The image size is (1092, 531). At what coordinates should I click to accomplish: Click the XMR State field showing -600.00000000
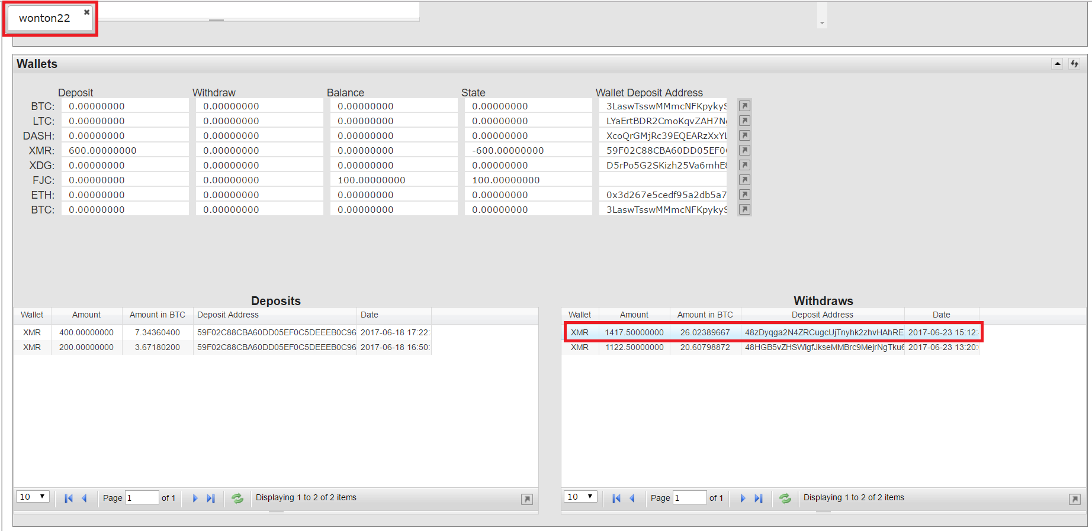pyautogui.click(x=528, y=150)
